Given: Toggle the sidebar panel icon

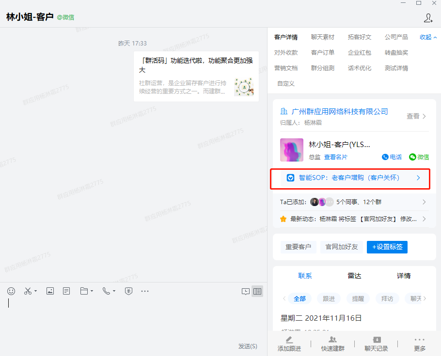Looking at the screenshot, I should pos(257,291).
